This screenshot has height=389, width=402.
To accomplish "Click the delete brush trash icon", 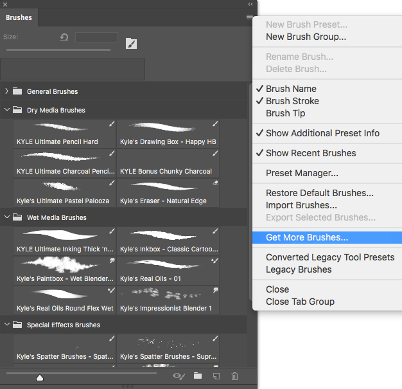I will coord(234,376).
